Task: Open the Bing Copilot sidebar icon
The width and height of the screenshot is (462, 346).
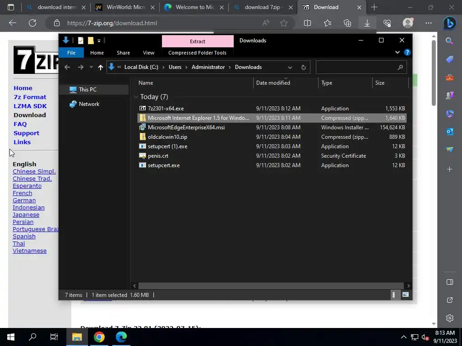Action: pos(450,23)
